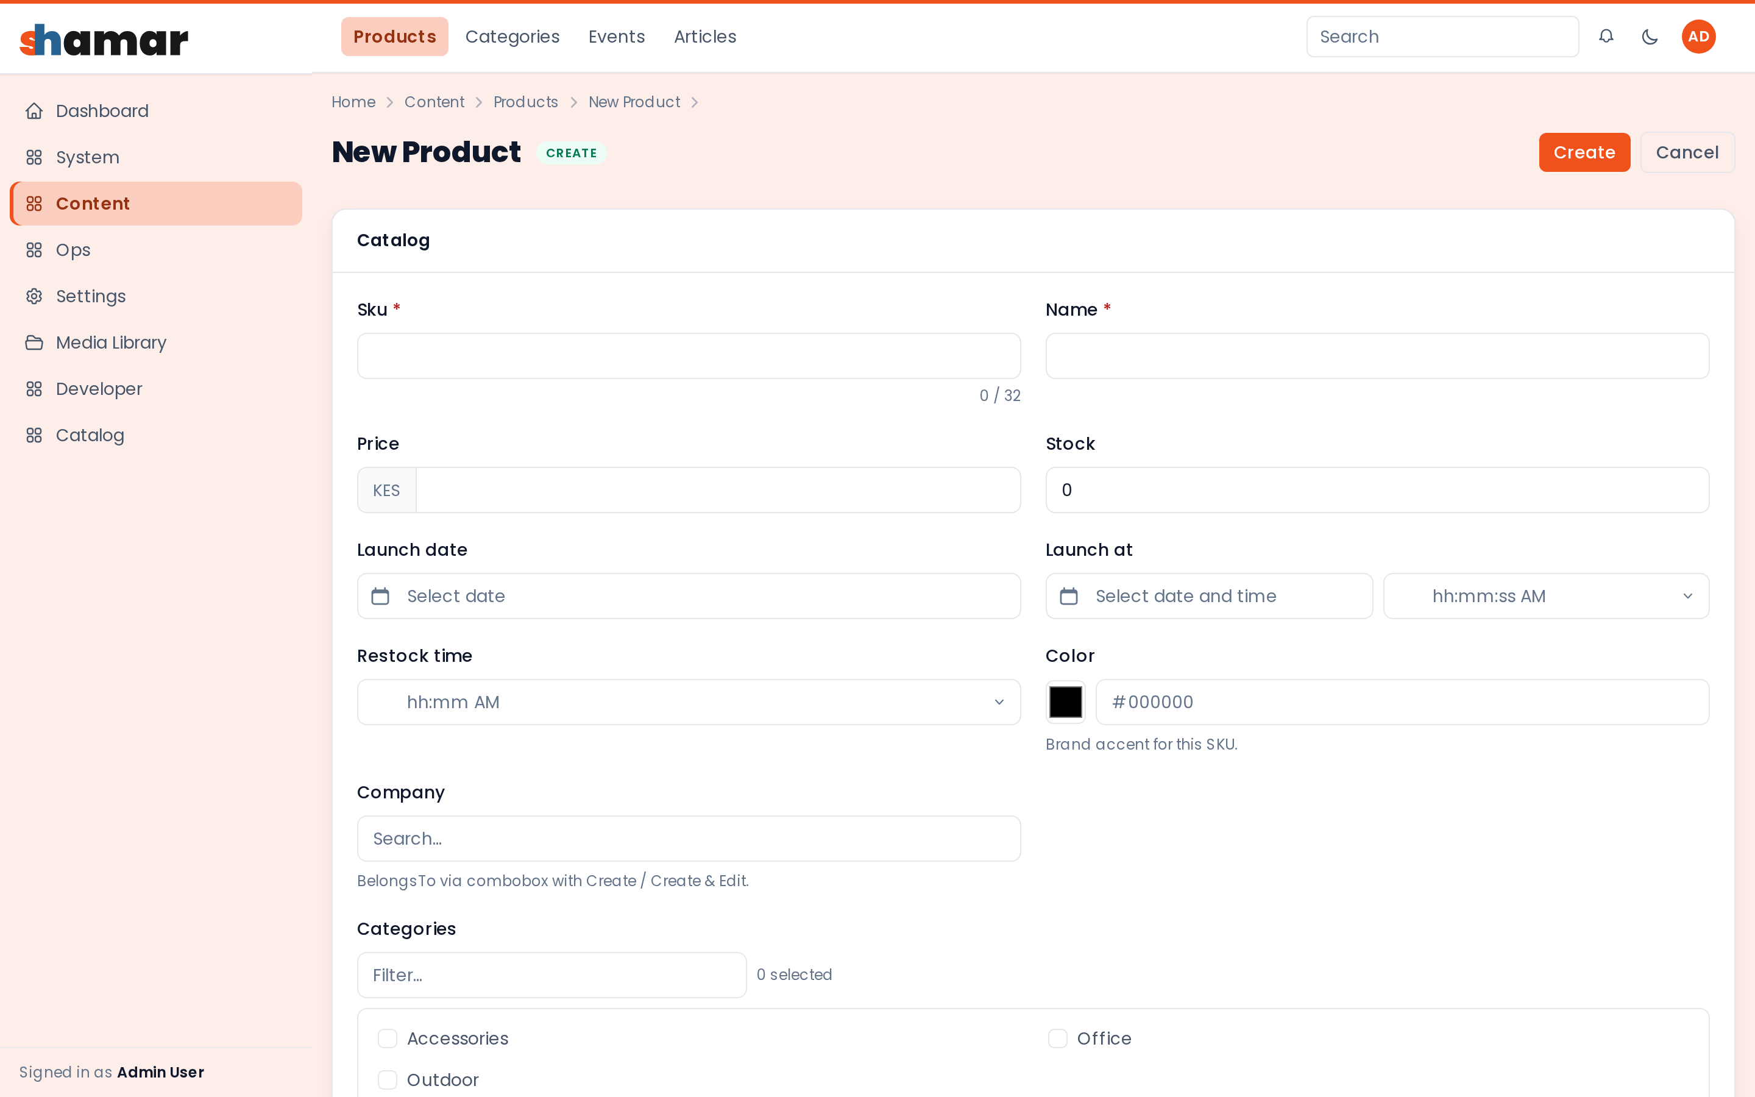Focus the #000000 color hex field

[x=1402, y=702]
